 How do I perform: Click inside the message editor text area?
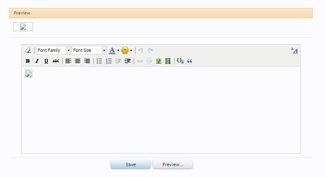tap(161, 110)
